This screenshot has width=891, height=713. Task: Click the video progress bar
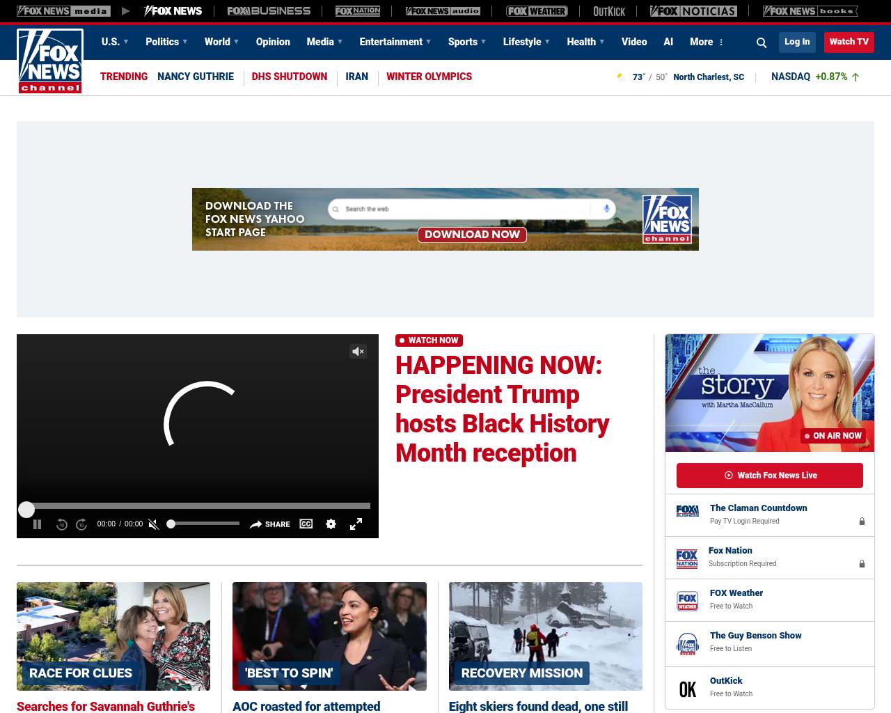[198, 506]
